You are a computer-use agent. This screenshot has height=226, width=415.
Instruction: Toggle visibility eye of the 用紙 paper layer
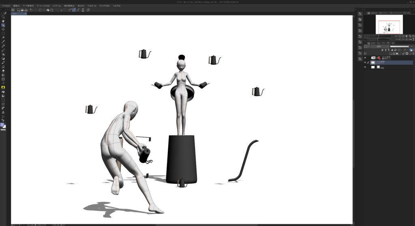point(365,67)
